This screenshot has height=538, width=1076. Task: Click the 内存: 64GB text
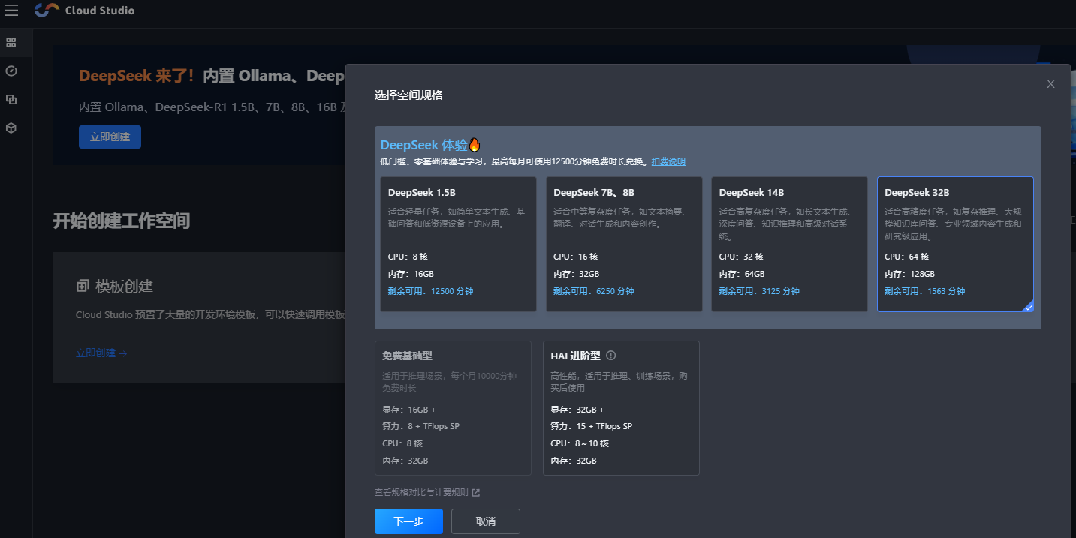click(x=742, y=274)
